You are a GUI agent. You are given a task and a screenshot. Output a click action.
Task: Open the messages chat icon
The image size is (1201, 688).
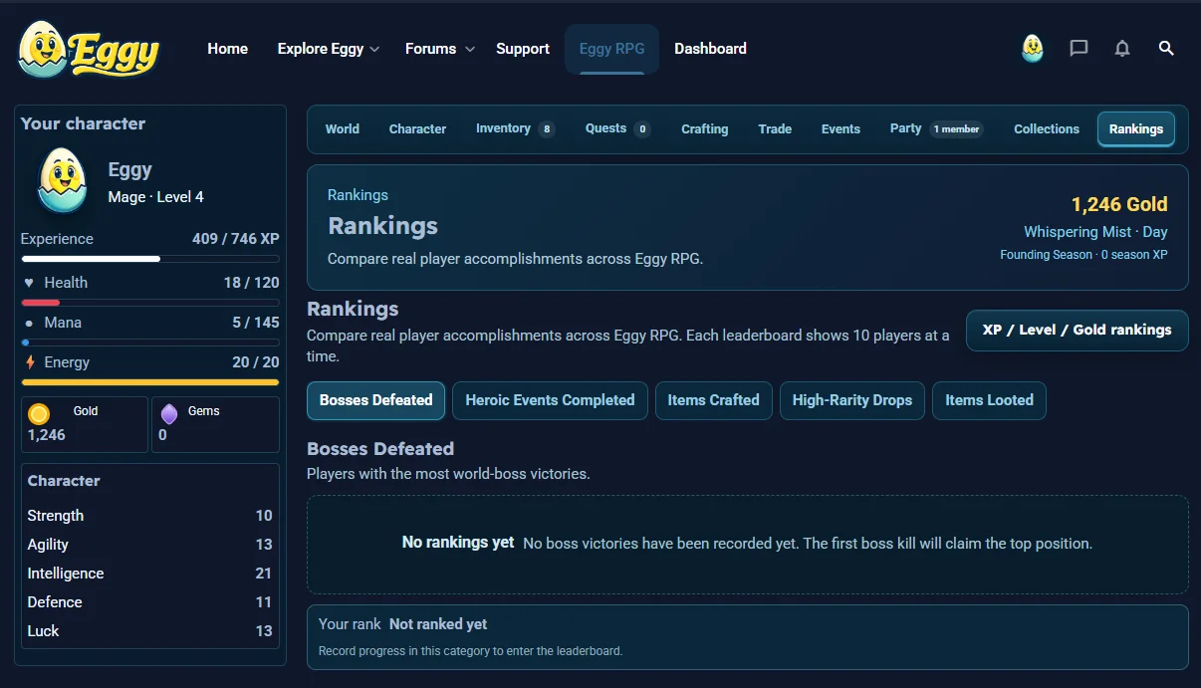coord(1079,48)
